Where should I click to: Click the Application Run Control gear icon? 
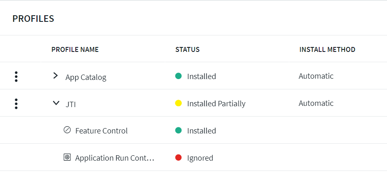(x=67, y=157)
